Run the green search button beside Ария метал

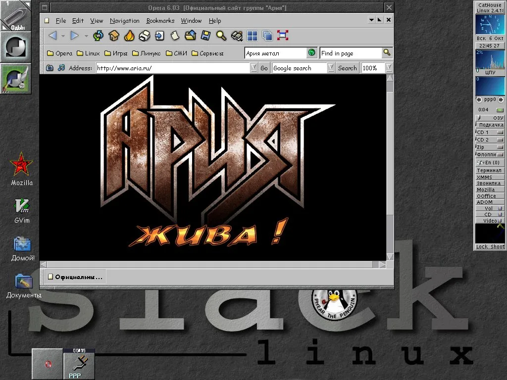[x=312, y=52]
